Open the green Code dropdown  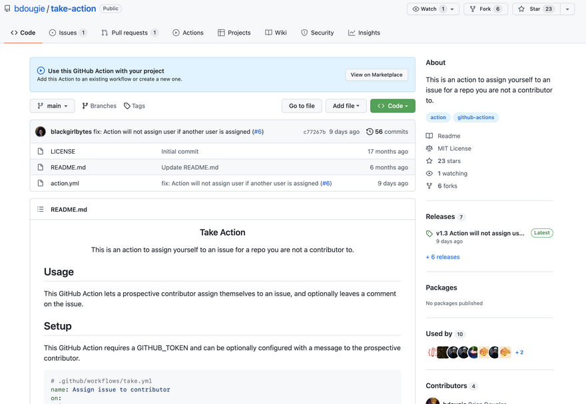click(x=392, y=106)
